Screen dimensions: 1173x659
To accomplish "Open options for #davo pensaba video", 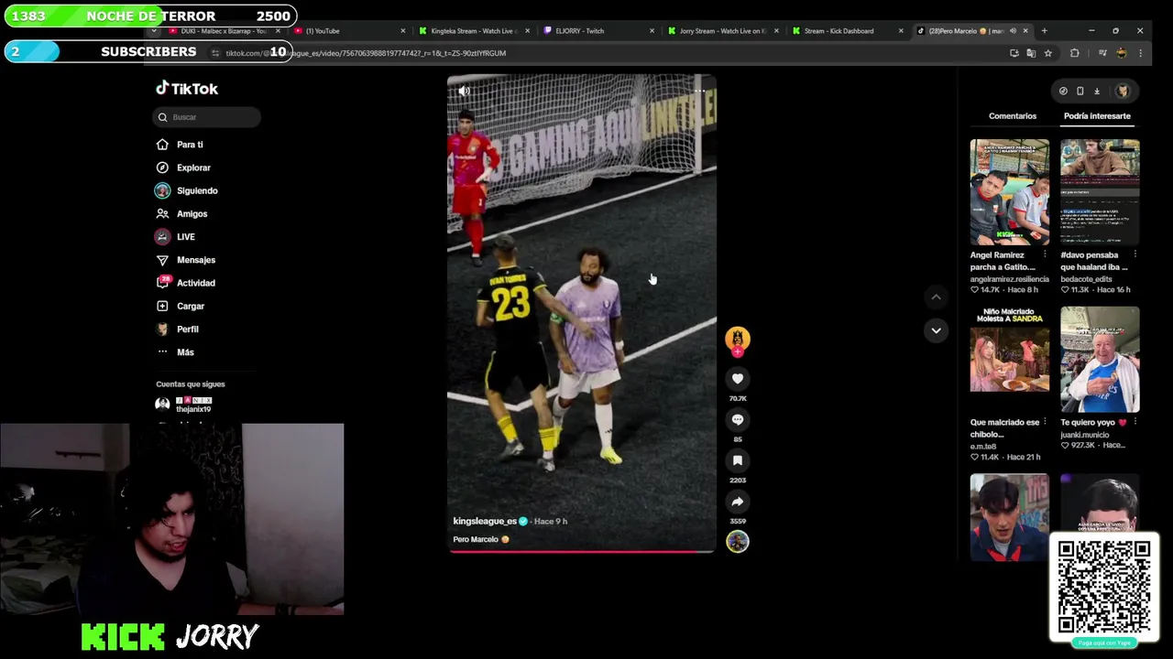I will tap(1135, 254).
